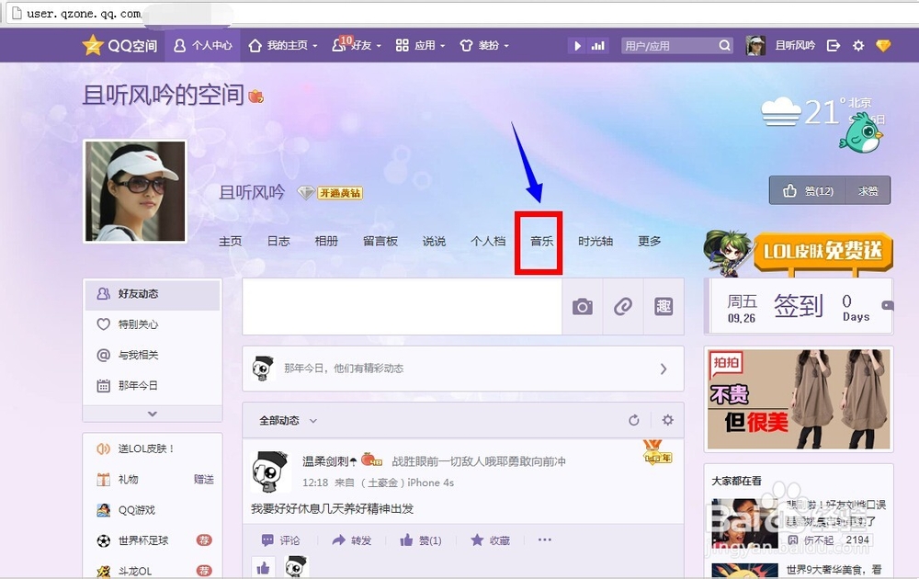Image resolution: width=919 pixels, height=579 pixels.
Task: Expand 那年今日 banner right arrow
Action: pos(664,369)
